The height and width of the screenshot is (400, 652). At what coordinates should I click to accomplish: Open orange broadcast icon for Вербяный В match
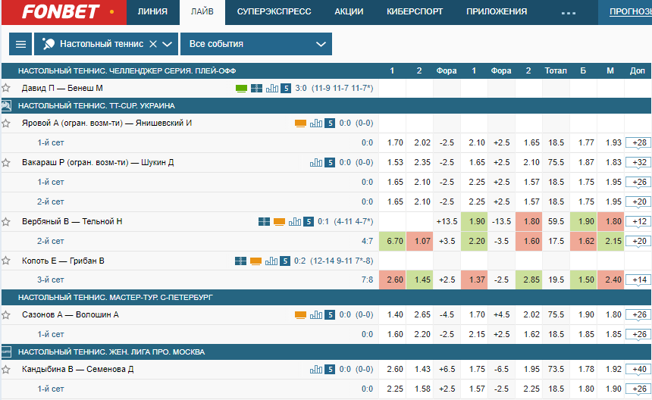(x=279, y=222)
